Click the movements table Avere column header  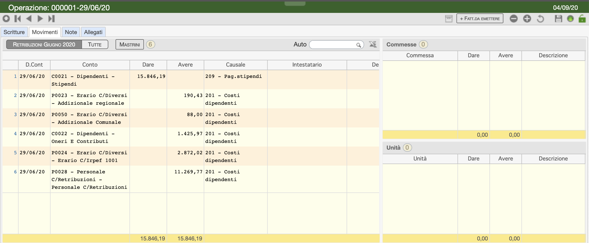(185, 65)
